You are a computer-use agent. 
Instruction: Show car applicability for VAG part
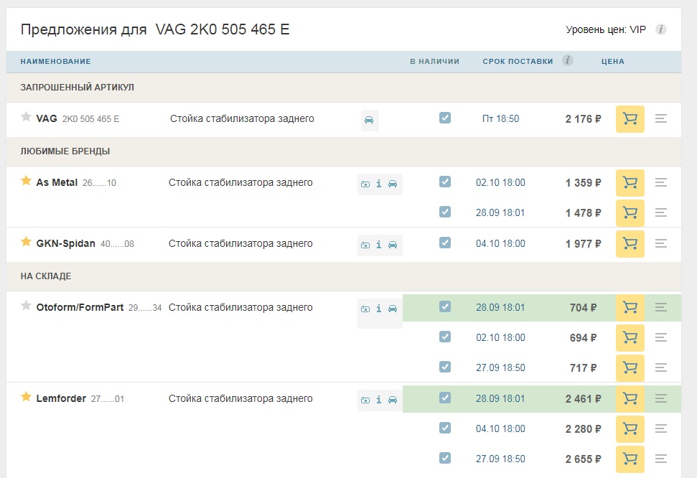pyautogui.click(x=369, y=120)
